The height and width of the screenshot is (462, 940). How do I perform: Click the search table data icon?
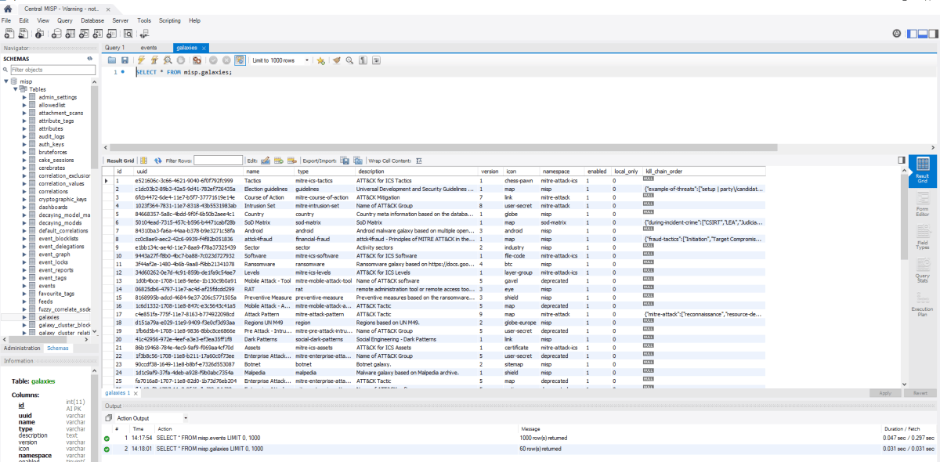coord(128,34)
